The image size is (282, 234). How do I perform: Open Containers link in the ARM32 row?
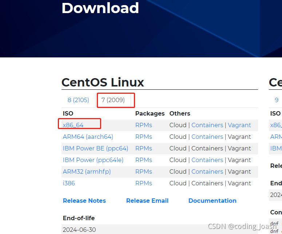[x=207, y=172]
